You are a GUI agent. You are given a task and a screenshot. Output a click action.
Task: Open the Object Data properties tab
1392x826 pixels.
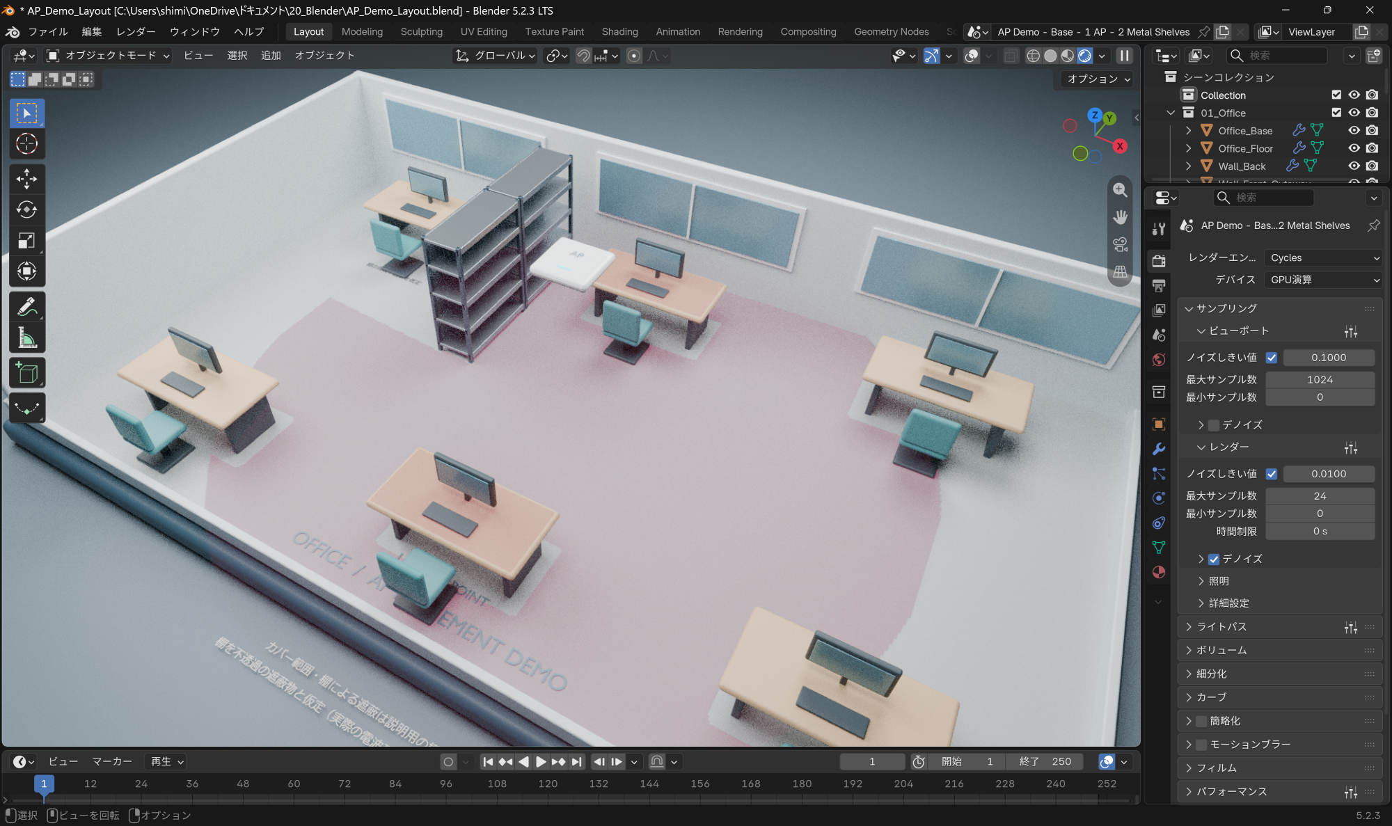(1159, 548)
